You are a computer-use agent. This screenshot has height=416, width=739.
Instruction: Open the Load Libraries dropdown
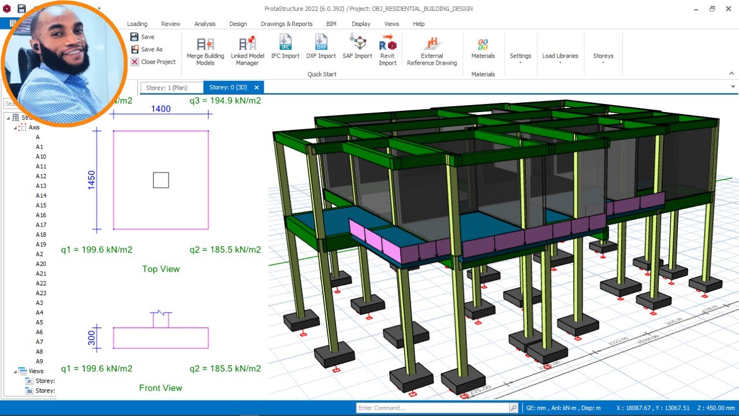tap(560, 57)
